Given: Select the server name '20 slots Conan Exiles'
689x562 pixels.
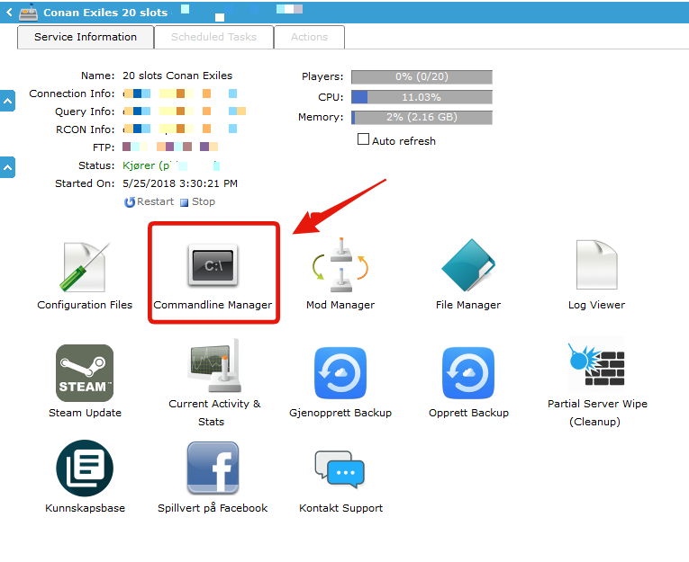Looking at the screenshot, I should [177, 76].
